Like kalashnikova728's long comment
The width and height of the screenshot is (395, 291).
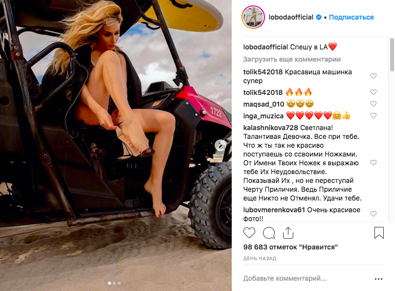373,162
